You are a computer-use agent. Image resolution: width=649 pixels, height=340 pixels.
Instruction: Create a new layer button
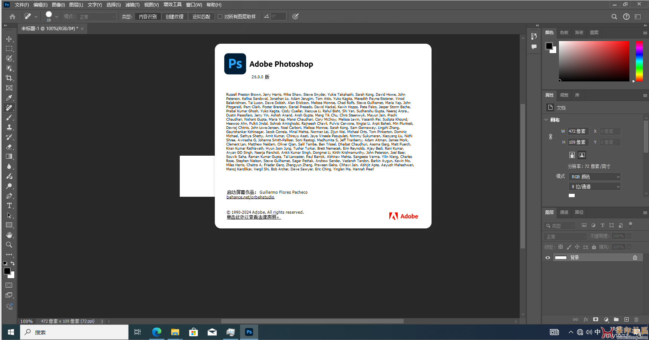click(x=626, y=320)
